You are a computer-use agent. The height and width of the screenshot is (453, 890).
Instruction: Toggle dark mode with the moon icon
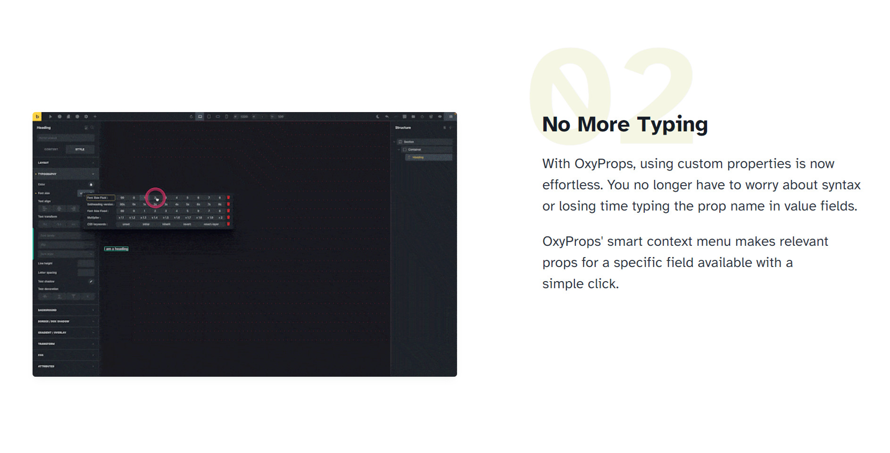pos(378,116)
